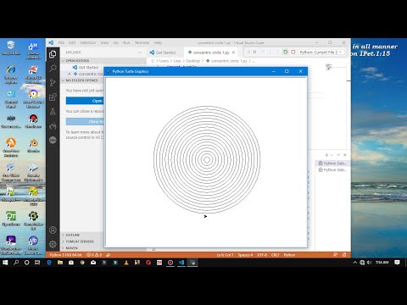The image size is (407, 305).
Task: Click the debug Restart button
Action: 286,53
